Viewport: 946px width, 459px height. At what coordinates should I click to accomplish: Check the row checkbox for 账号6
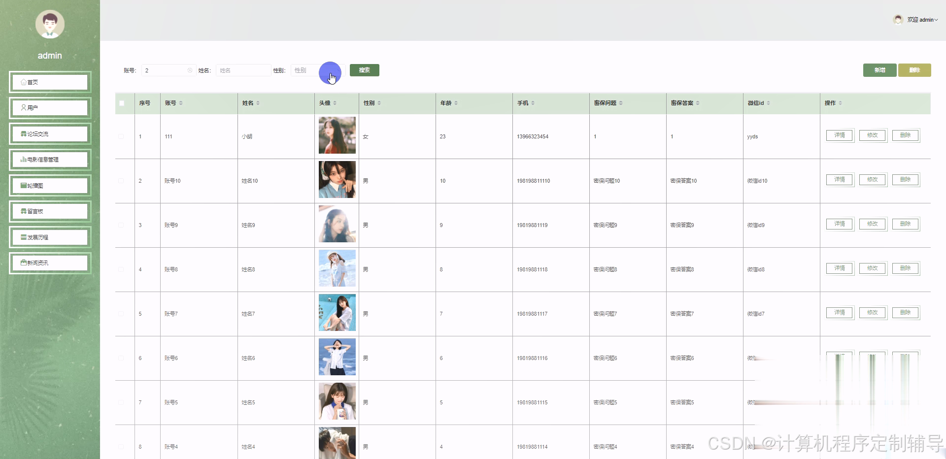point(121,358)
